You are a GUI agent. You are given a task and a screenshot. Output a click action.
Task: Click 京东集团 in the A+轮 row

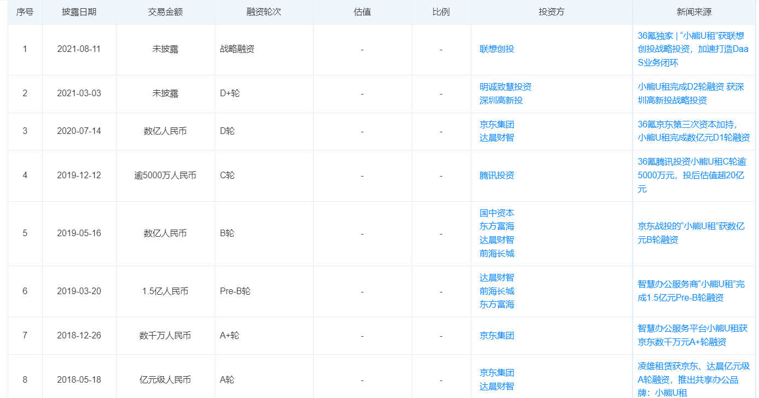tap(497, 336)
